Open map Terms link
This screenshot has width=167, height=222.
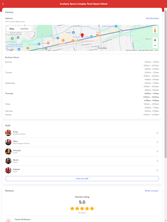pos(157,50)
